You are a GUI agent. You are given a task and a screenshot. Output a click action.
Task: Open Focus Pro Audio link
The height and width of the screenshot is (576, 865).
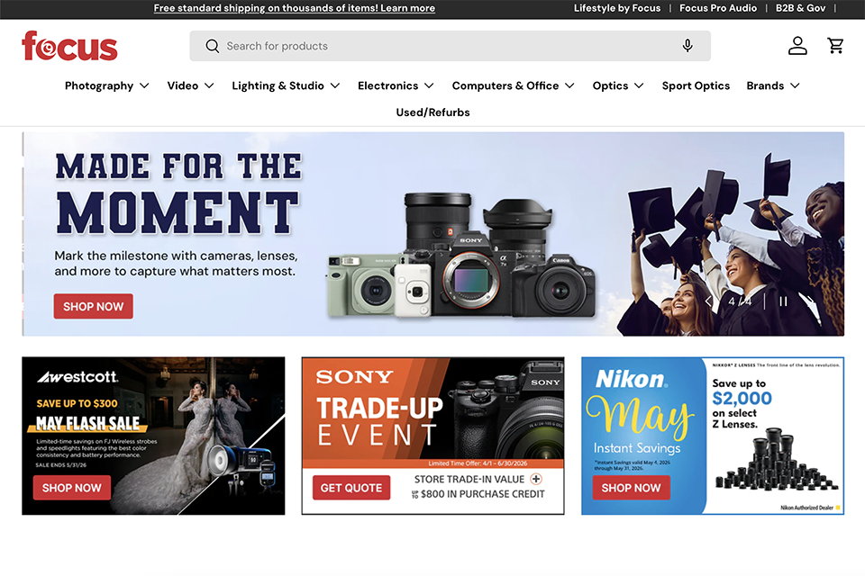point(718,8)
